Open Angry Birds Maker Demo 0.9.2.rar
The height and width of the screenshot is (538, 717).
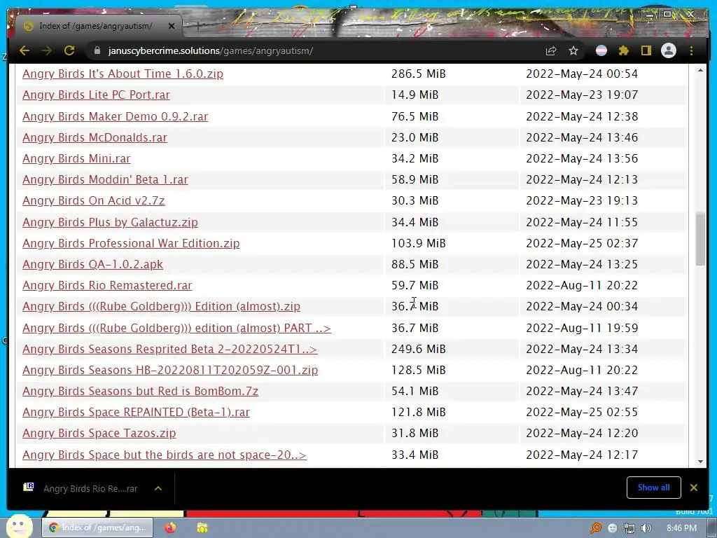tap(116, 116)
